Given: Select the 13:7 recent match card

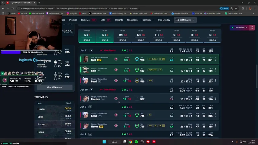Looking at the screenshot, I should click(87, 36).
